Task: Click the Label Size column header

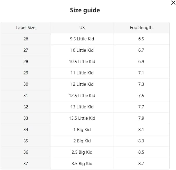Action: point(26,28)
